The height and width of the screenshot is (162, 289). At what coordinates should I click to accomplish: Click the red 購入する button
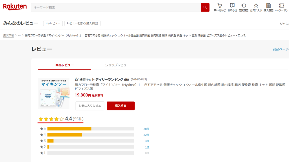click(x=121, y=106)
